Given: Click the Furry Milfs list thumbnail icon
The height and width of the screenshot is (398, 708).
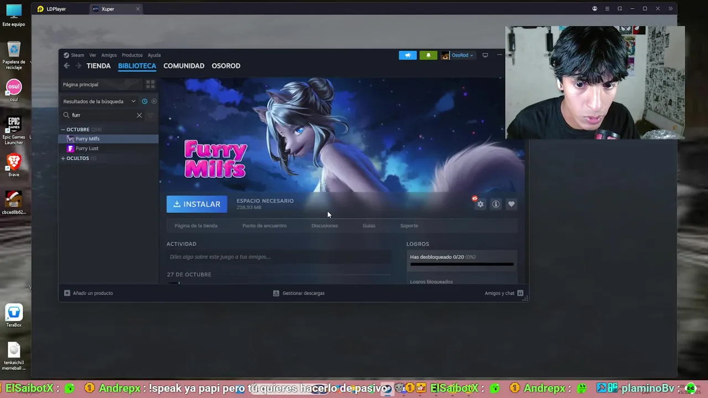Looking at the screenshot, I should click(70, 139).
